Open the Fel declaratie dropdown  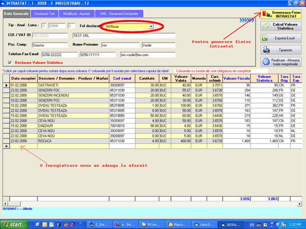[x=151, y=27]
